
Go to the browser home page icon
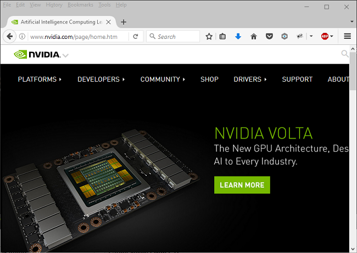coord(253,36)
